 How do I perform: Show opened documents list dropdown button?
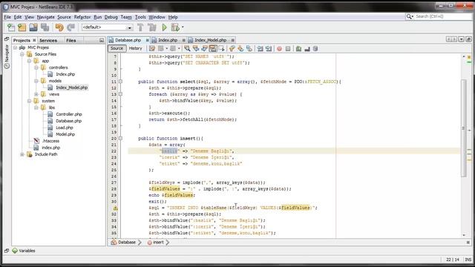pos(461,39)
